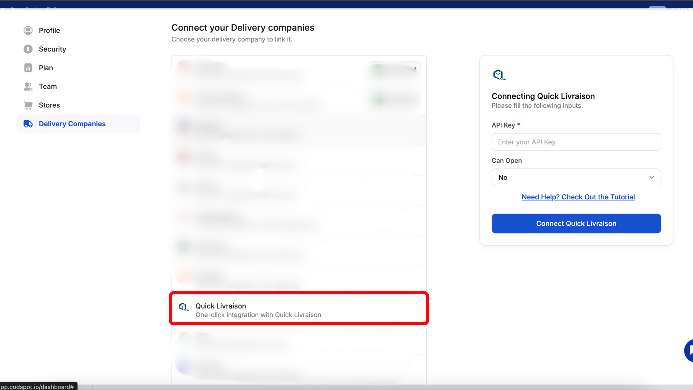
Task: Select the Profile person icon in the sidebar
Action: pos(28,30)
